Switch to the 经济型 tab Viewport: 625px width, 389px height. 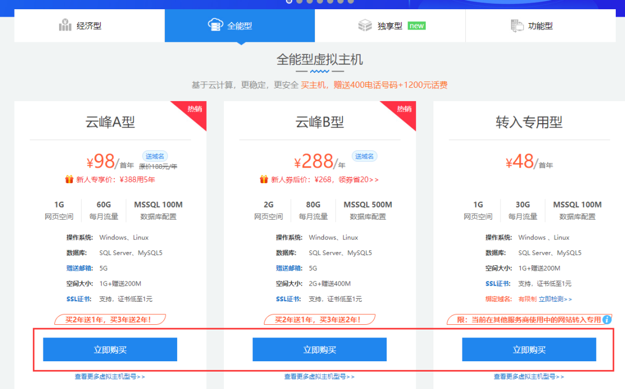point(89,25)
